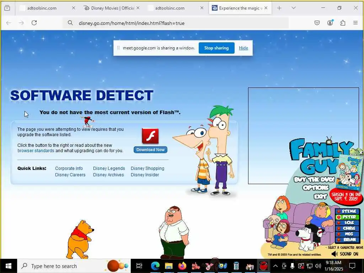Click the Family Guy DVD cover thumbnail
364x273 pixels.
(349, 172)
